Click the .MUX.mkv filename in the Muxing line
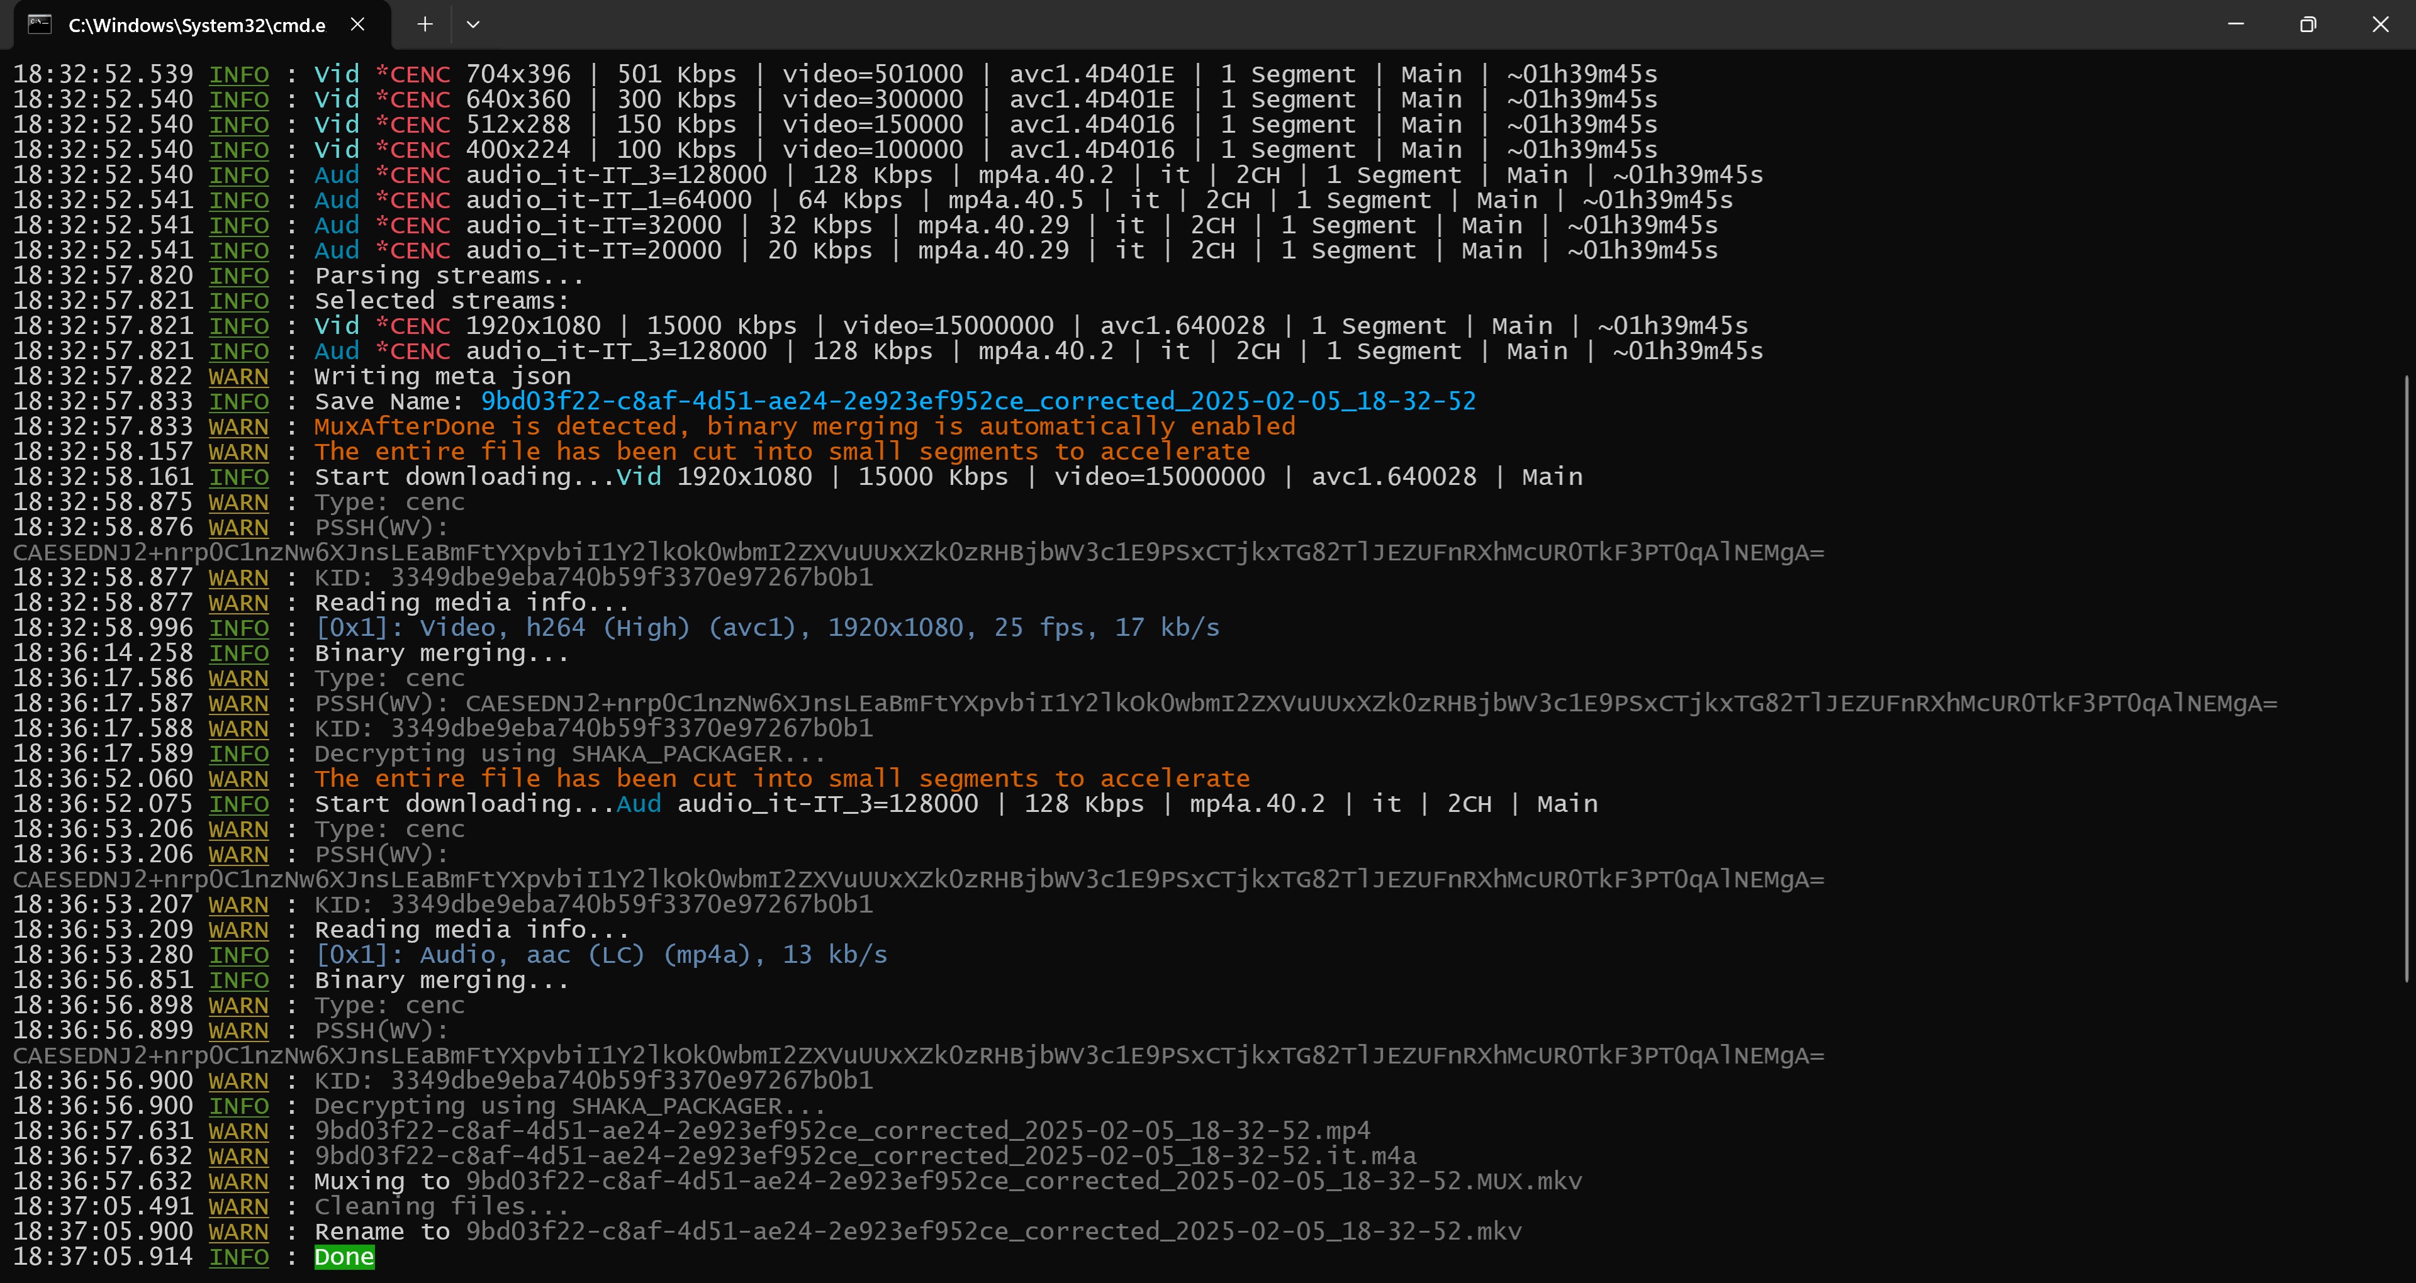2416x1283 pixels. (1023, 1180)
